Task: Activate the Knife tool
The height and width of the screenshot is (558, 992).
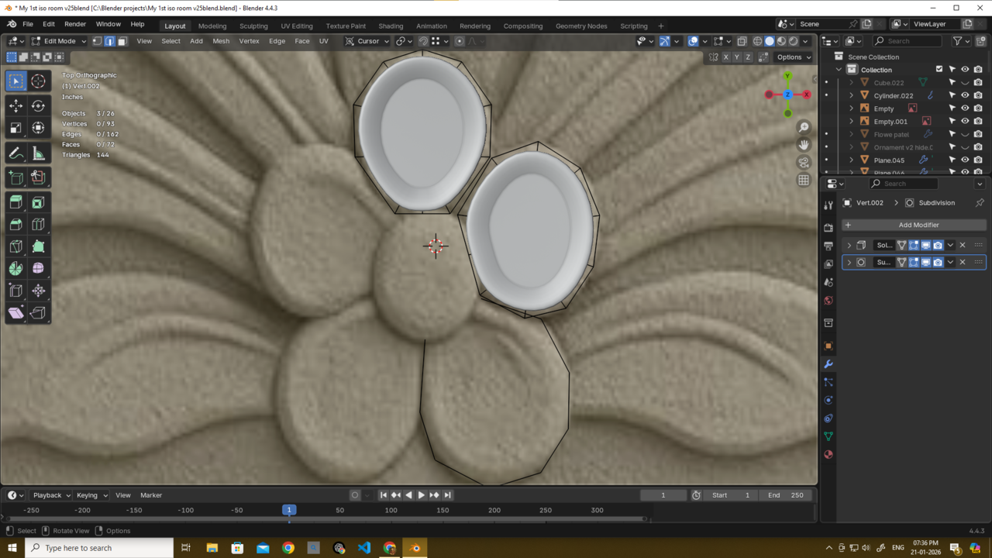Action: pos(15,246)
